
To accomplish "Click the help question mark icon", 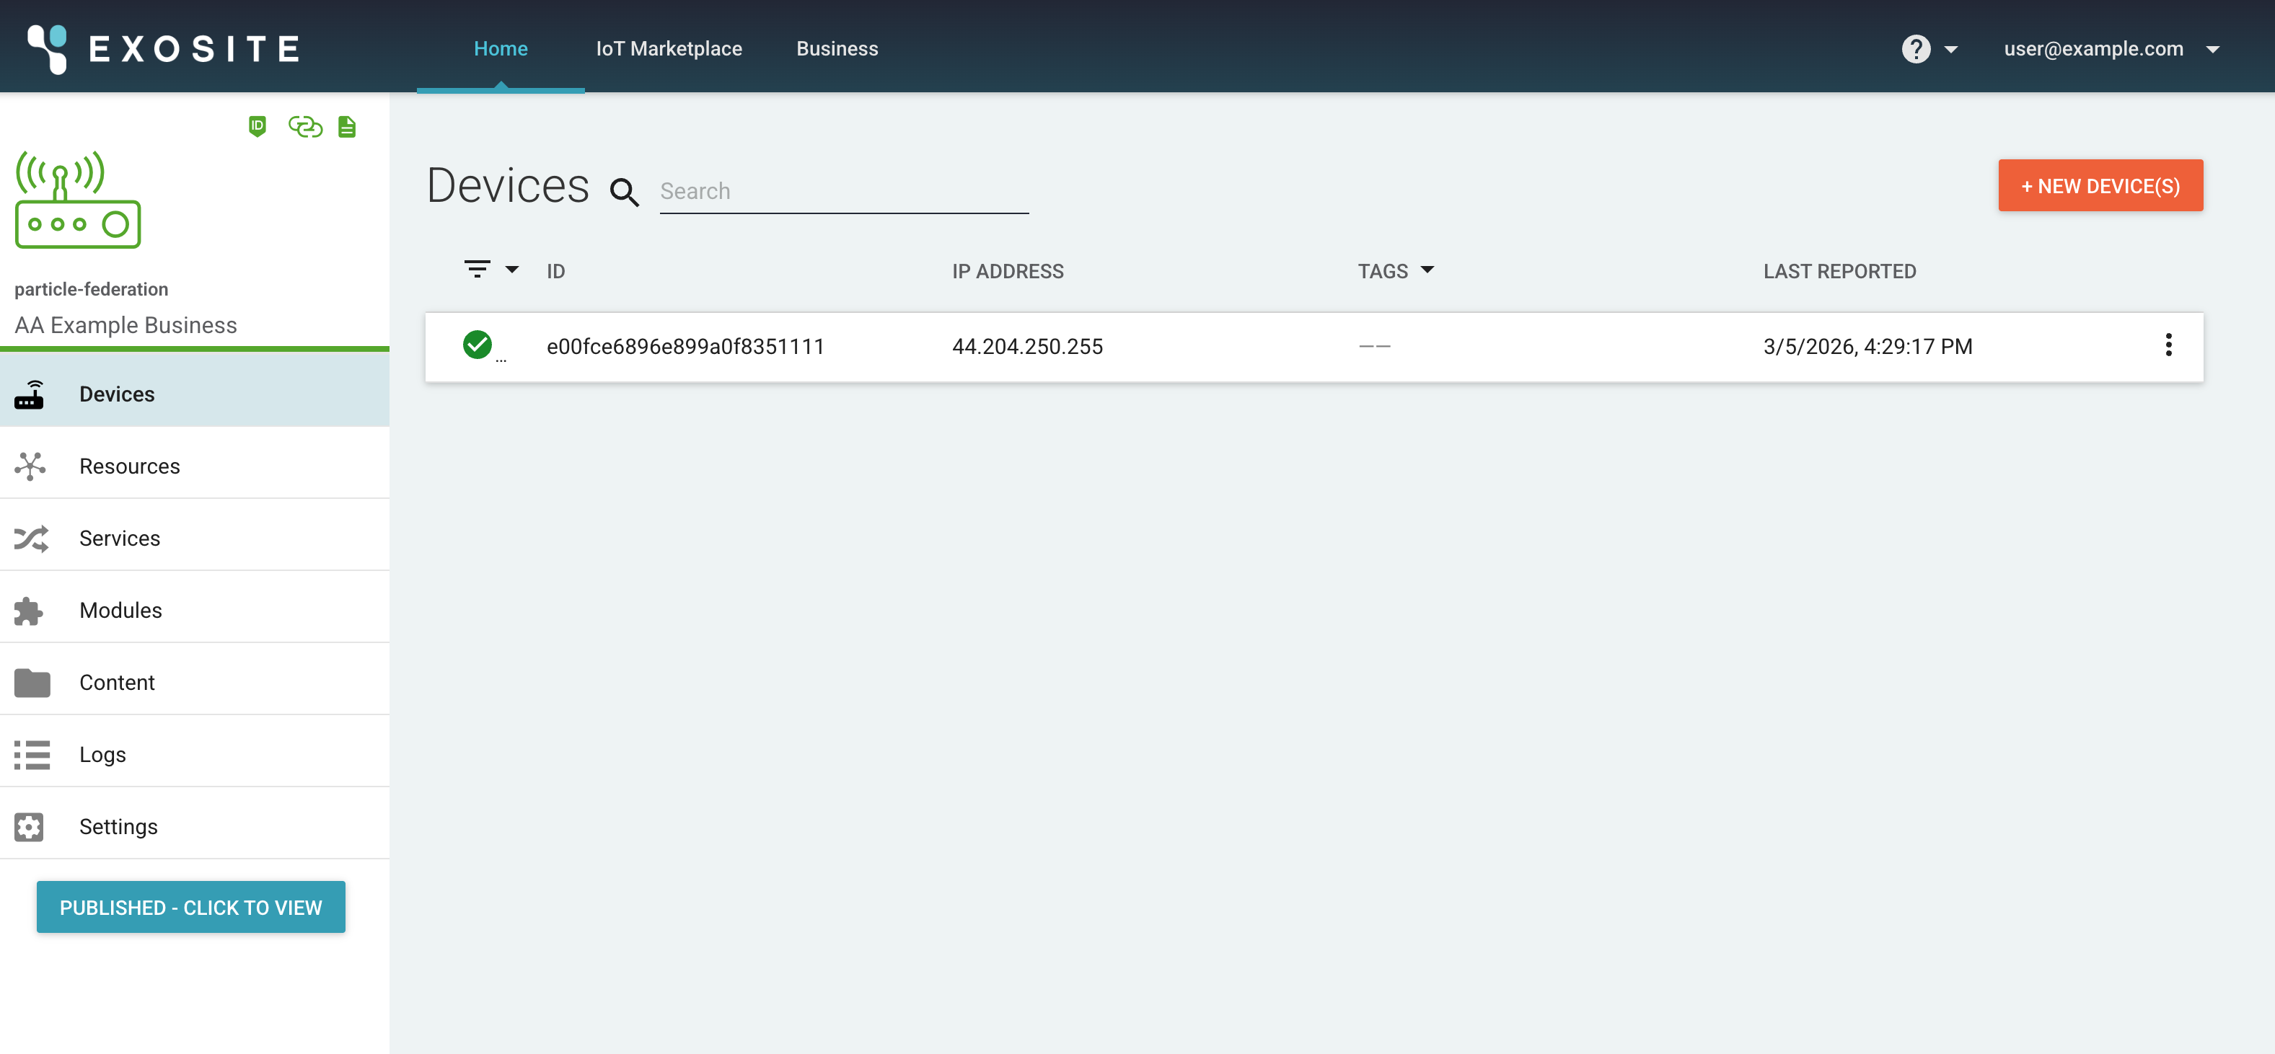I will [x=1916, y=48].
